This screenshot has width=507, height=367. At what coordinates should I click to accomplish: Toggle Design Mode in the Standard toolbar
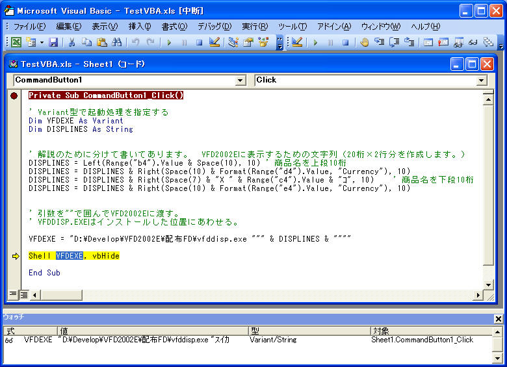[x=214, y=42]
